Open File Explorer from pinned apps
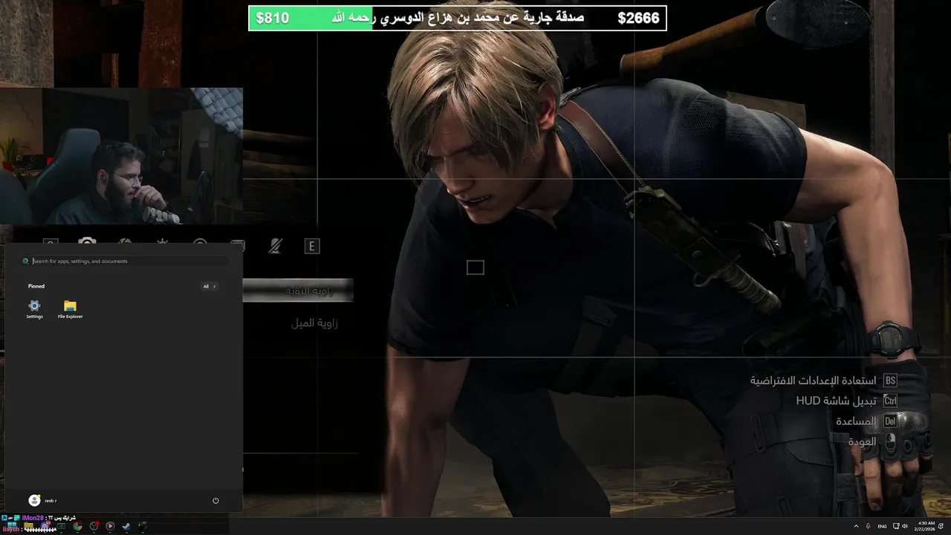The width and height of the screenshot is (951, 535). pos(70,309)
